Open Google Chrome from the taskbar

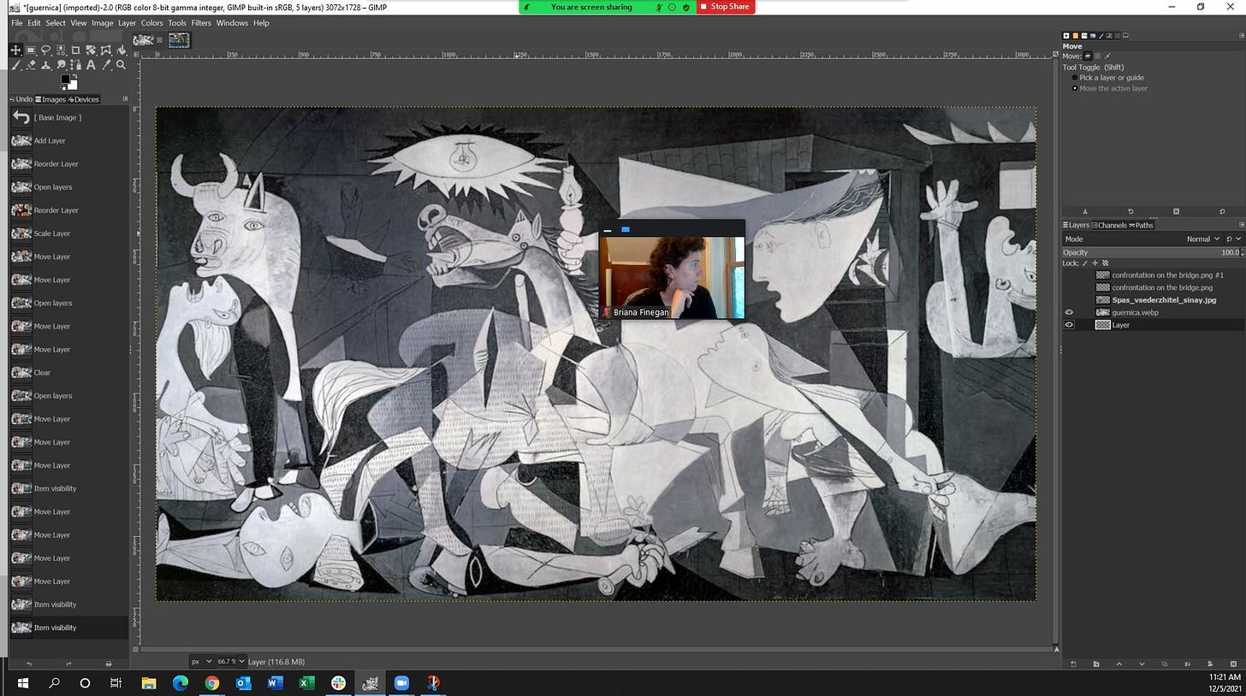coord(211,682)
